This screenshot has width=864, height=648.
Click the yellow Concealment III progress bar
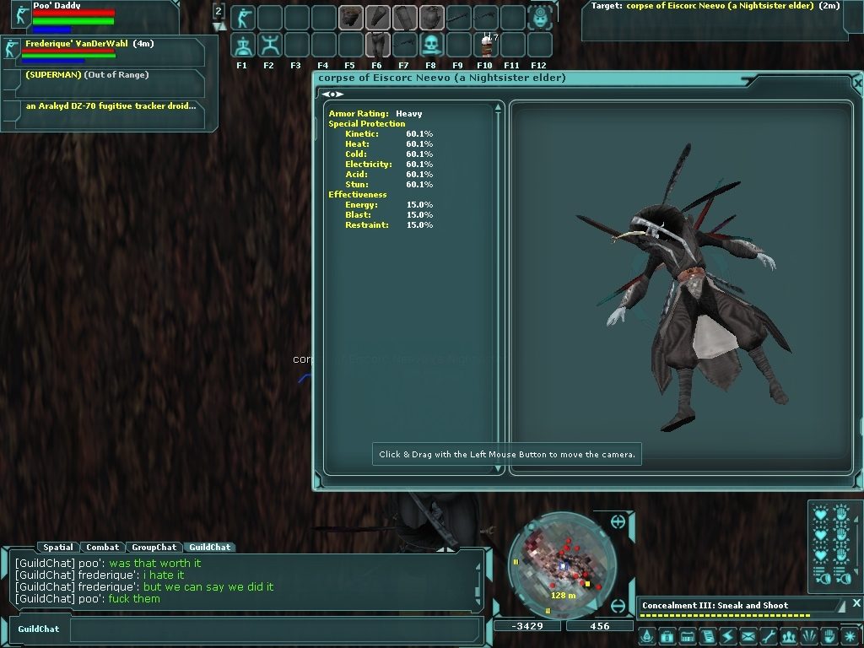tap(725, 615)
